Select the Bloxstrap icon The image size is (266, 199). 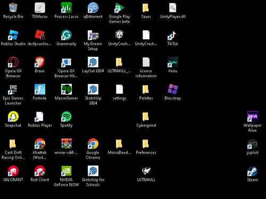pos(173,90)
